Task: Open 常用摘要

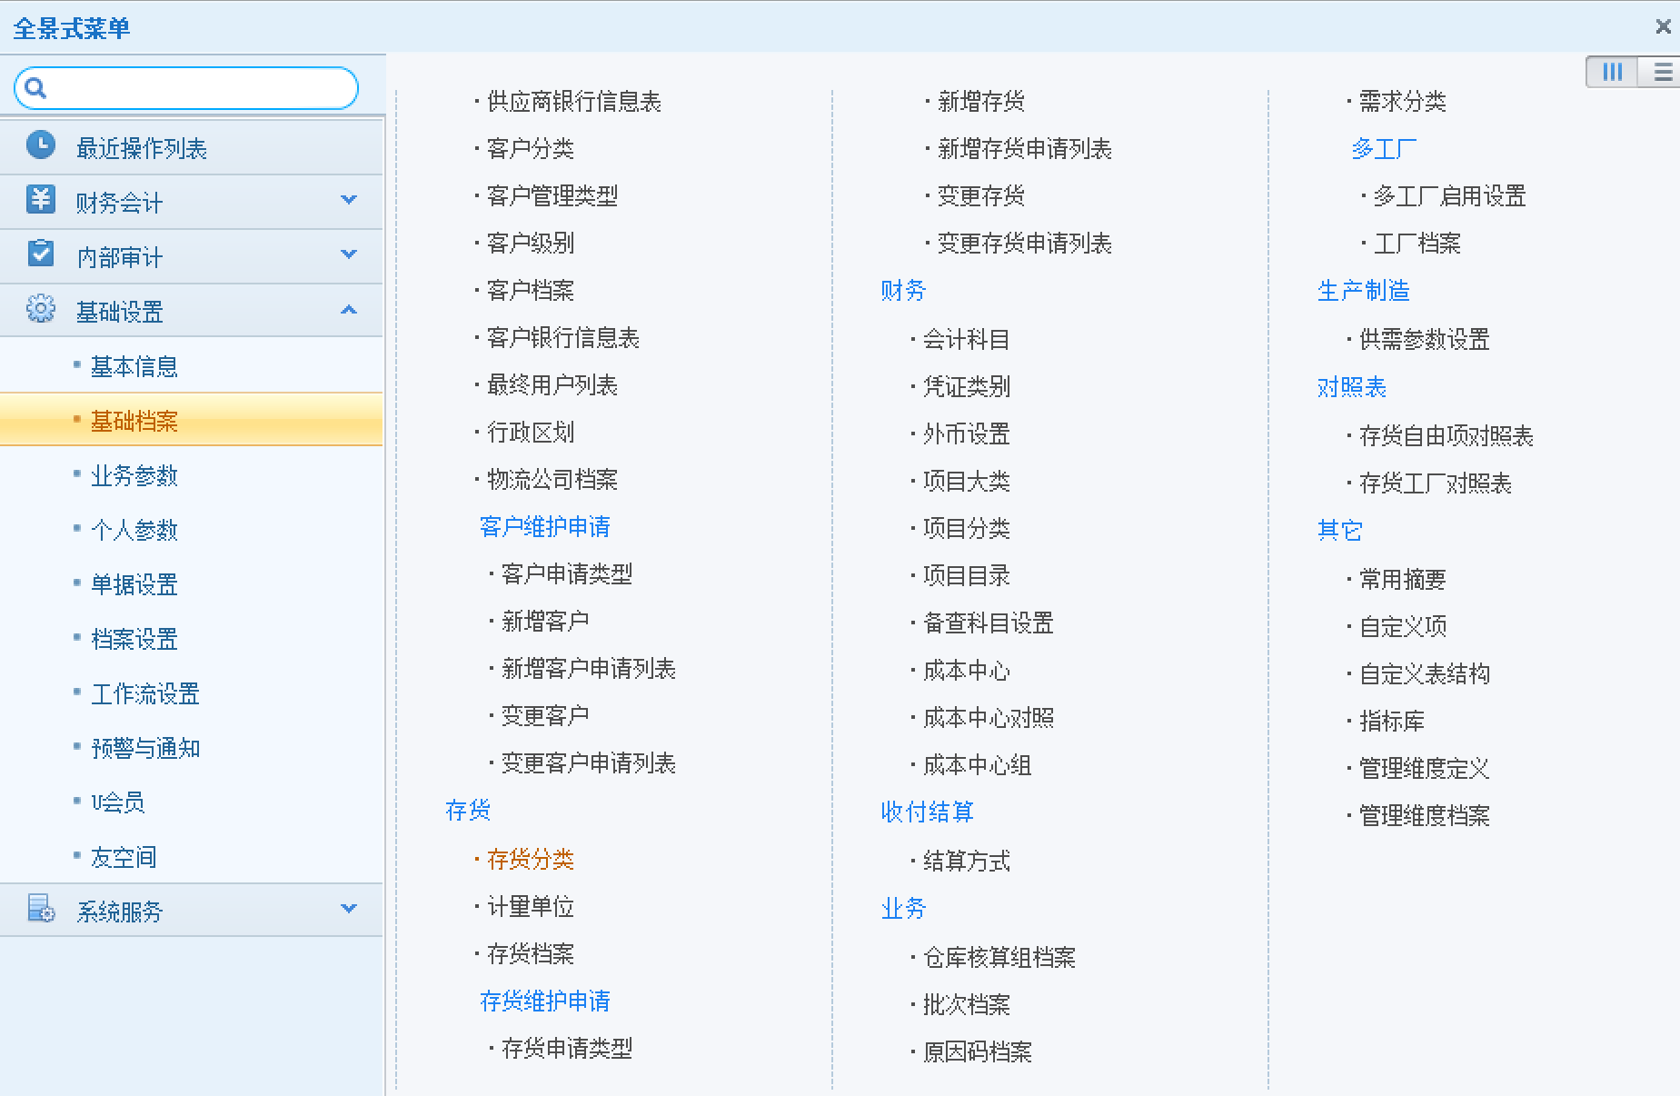Action: point(1403,579)
